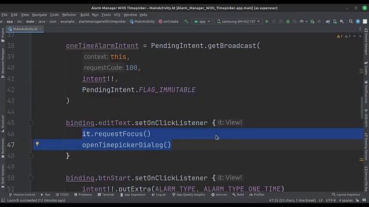The width and height of the screenshot is (369, 207).
Task: Click the account avatar icon at toolbar end
Action: 365,21
